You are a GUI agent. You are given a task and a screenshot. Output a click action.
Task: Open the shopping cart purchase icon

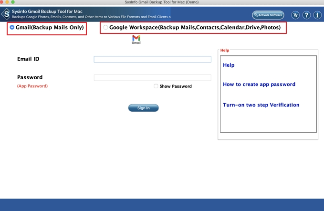[295, 15]
